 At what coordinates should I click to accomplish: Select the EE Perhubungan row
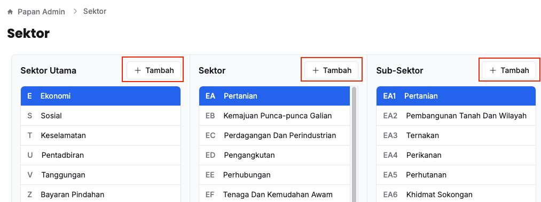click(275, 175)
